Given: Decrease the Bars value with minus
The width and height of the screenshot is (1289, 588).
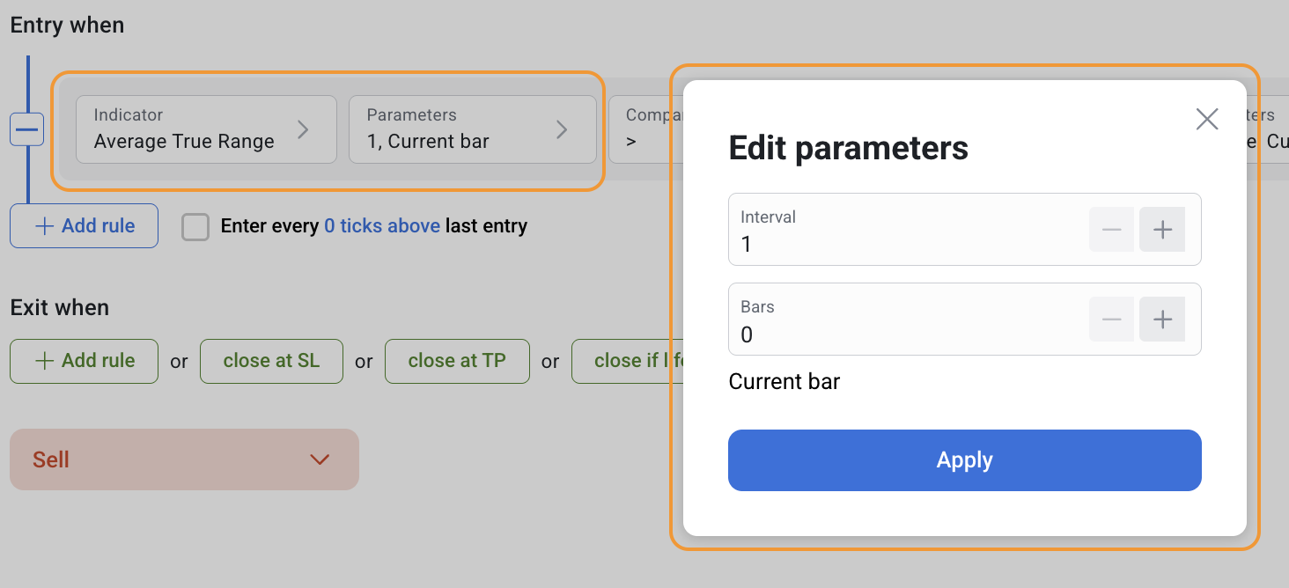Looking at the screenshot, I should (1111, 320).
